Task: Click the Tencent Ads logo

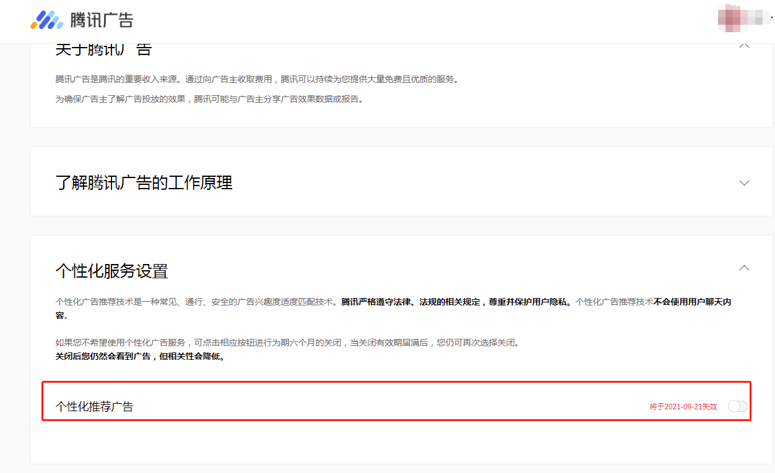Action: click(x=82, y=20)
